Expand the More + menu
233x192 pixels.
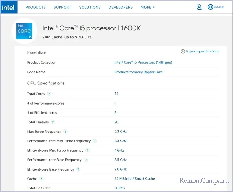pos(148,7)
